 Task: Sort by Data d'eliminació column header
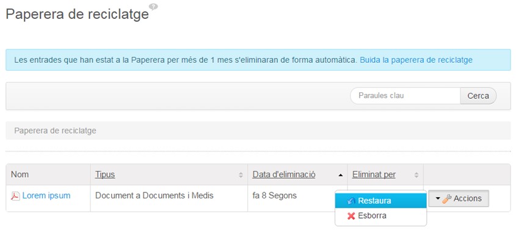[x=284, y=175]
